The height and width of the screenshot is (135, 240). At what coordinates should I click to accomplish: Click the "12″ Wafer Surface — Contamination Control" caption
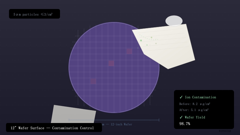pos(52,128)
